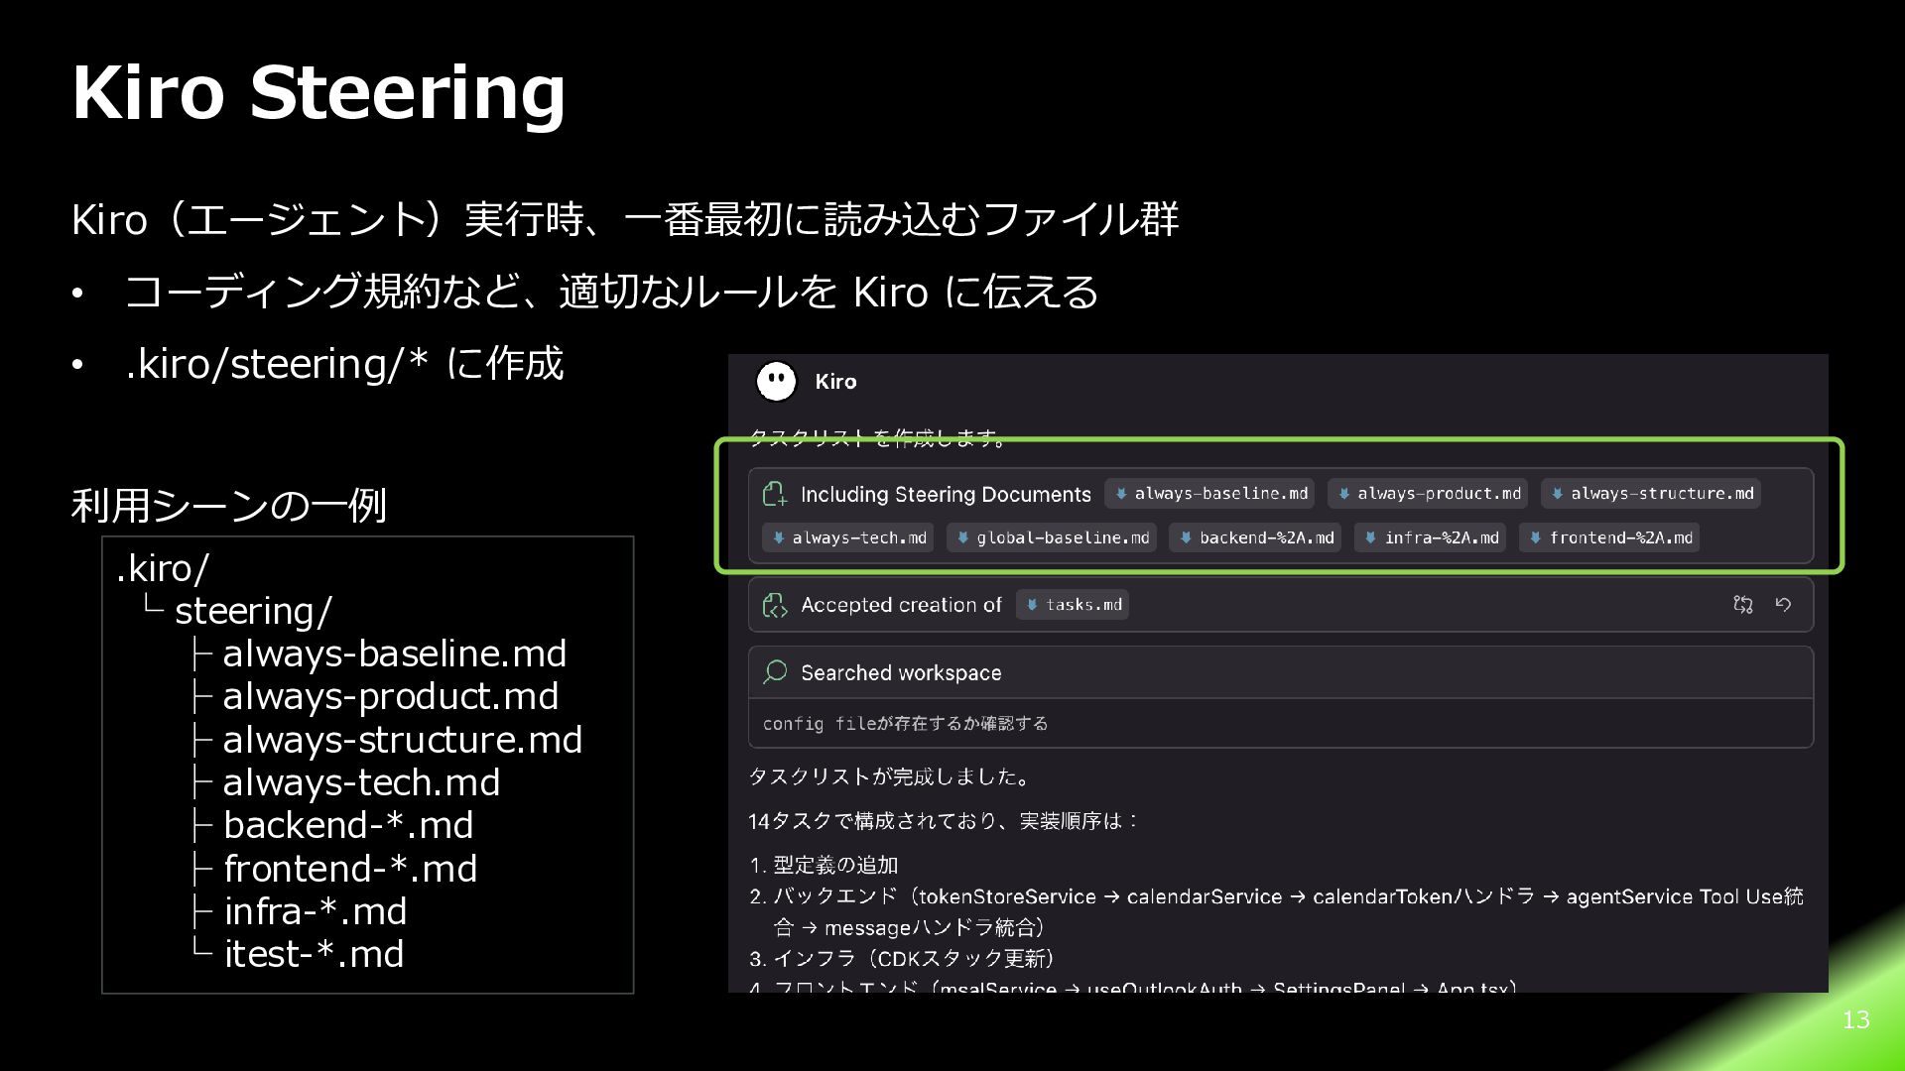This screenshot has width=1905, height=1071.
Task: Open the infra-%2A.md steering chip
Action: point(1431,538)
